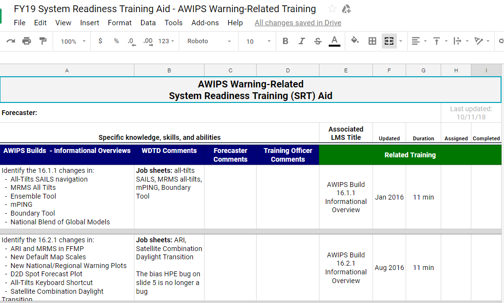Open the text color picker

tap(334, 41)
